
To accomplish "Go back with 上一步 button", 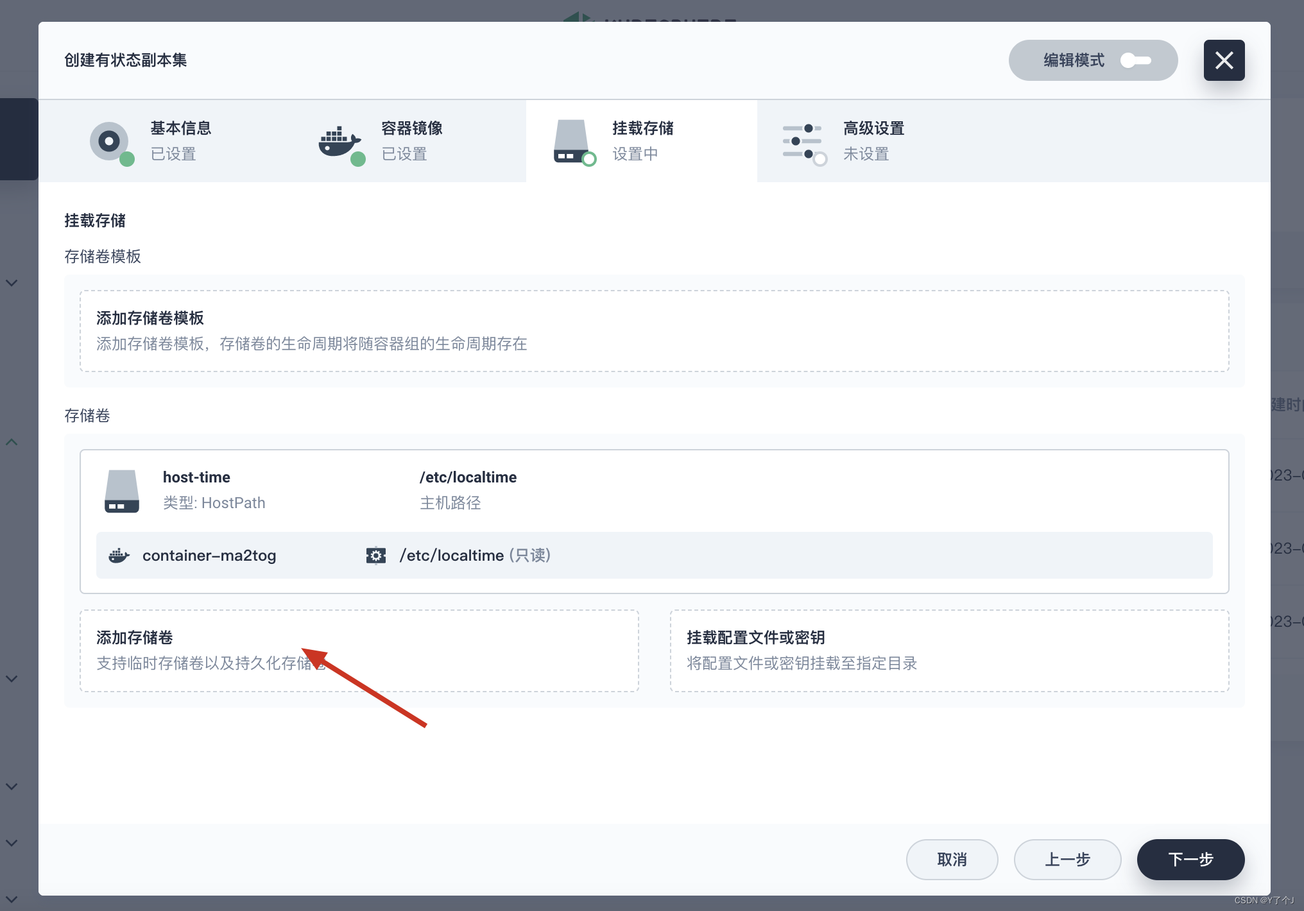I will pos(1068,860).
